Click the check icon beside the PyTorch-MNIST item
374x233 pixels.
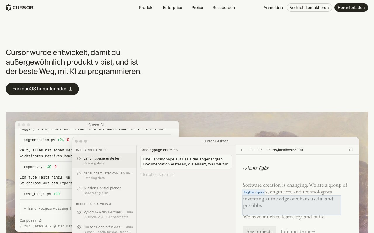(x=79, y=212)
